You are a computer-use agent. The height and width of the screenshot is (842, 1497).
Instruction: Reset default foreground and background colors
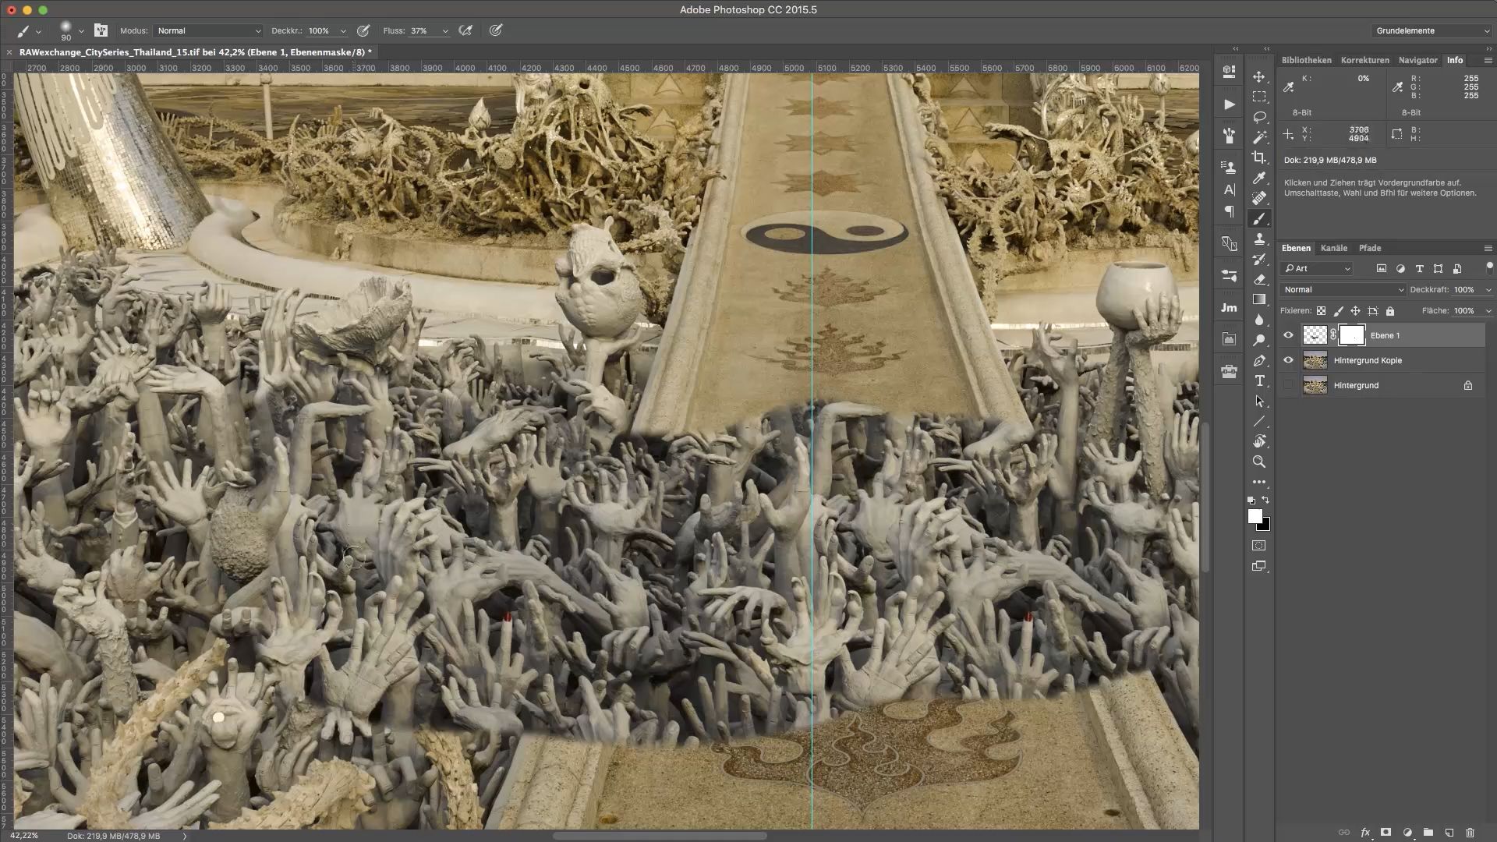pyautogui.click(x=1251, y=500)
